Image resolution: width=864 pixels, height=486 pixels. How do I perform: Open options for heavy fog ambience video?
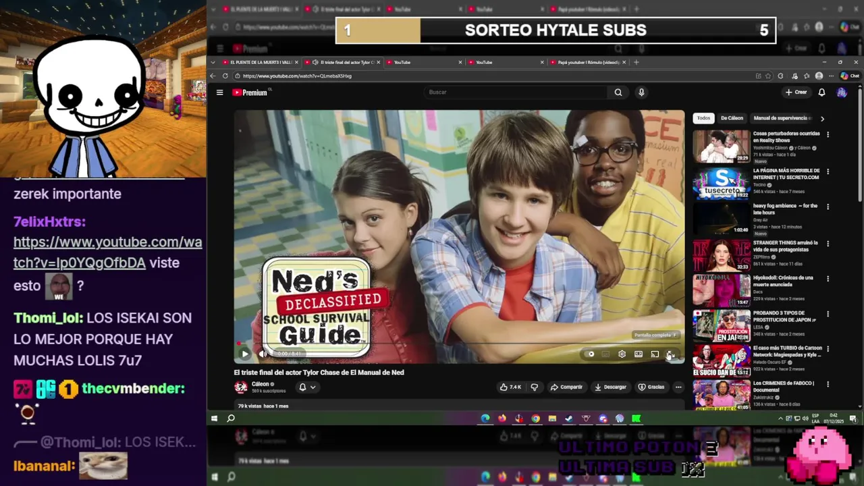[x=828, y=207]
